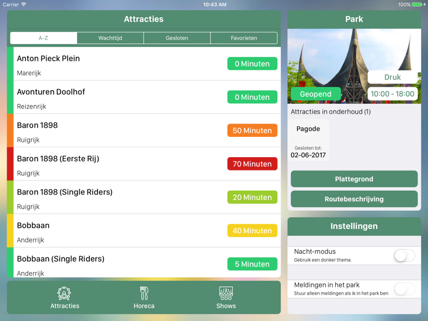Tap the 40 Minuten yellow wait badge
This screenshot has width=428, height=321.
click(252, 231)
